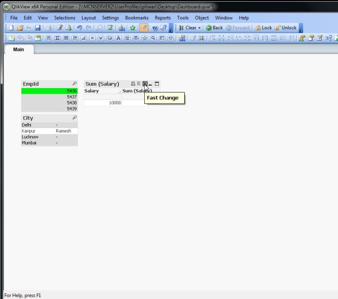Click the Lock selections button
The image size is (338, 299).
point(264,28)
